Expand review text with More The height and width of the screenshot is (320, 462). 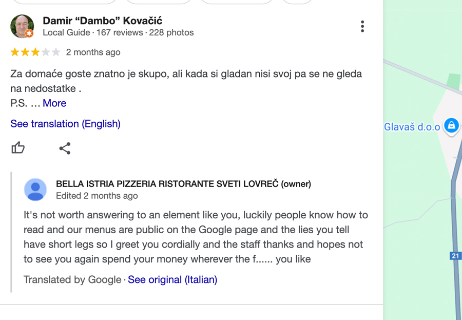pos(54,103)
